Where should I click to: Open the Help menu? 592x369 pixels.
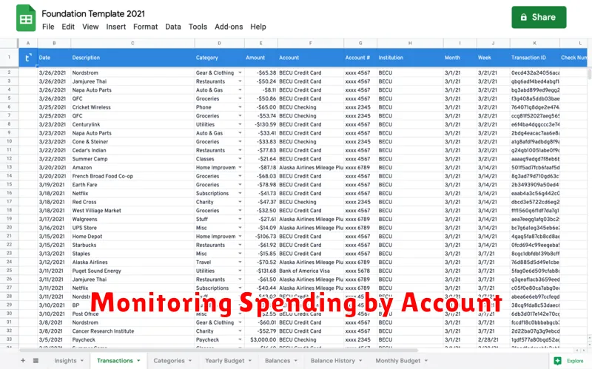pos(258,27)
